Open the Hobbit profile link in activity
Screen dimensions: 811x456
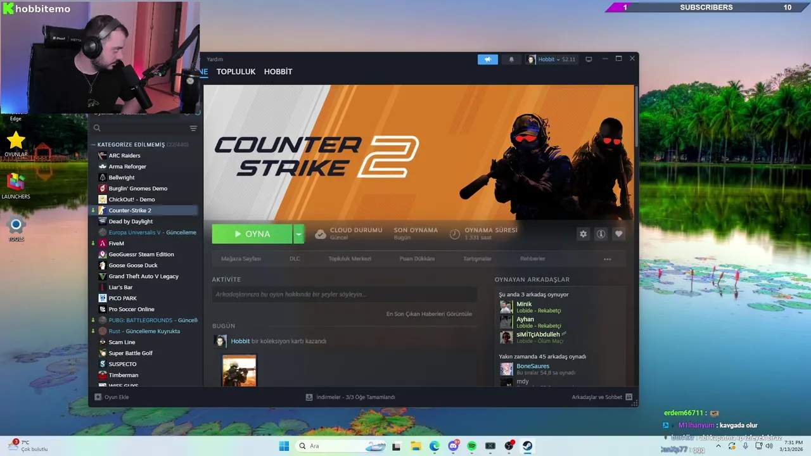[x=240, y=341]
